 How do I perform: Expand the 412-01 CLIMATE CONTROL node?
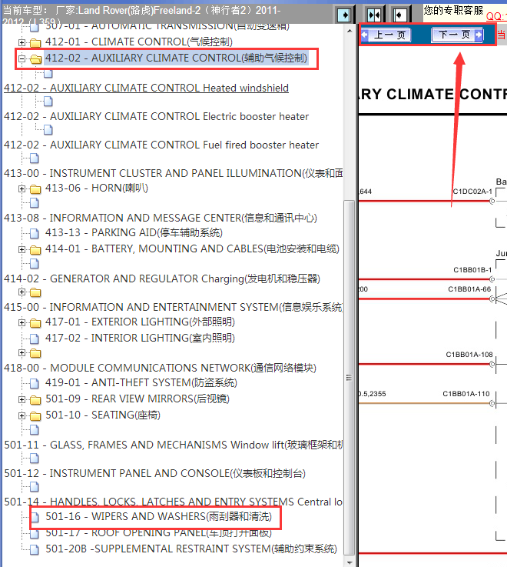22,42
